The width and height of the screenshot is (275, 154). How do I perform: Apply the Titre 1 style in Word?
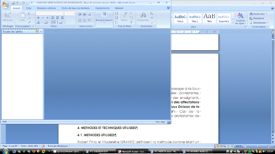tap(180, 18)
